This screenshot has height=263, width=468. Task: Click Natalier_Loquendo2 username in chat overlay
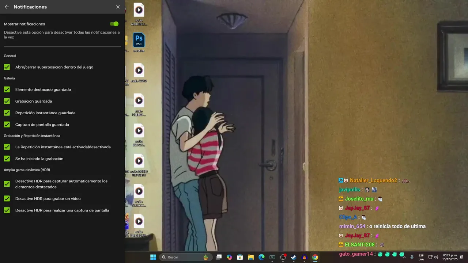point(373,180)
